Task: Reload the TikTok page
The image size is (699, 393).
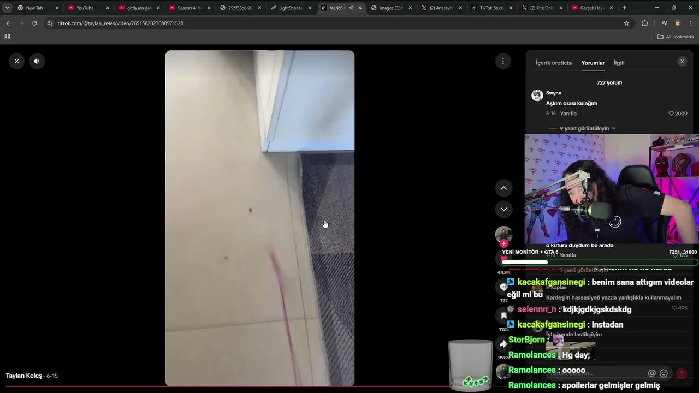Action: coord(34,23)
